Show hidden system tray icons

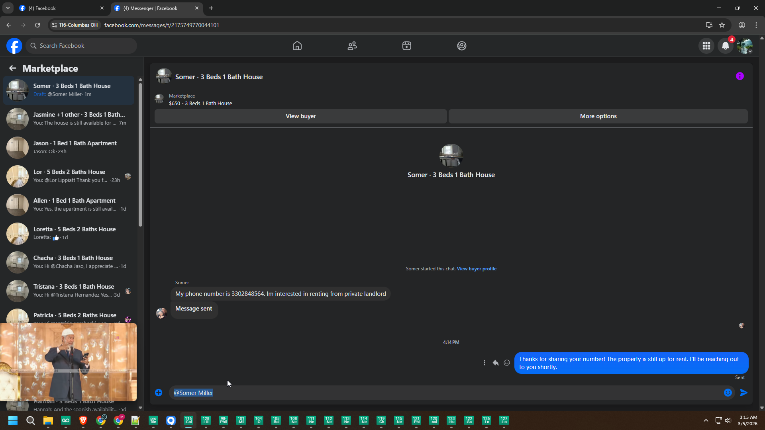click(x=706, y=420)
